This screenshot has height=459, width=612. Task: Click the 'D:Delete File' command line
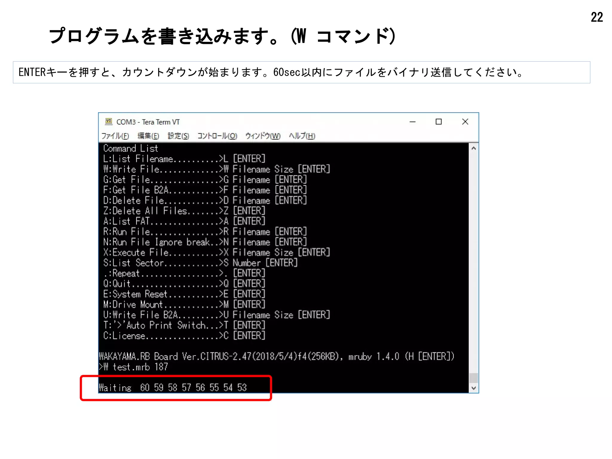(x=205, y=201)
